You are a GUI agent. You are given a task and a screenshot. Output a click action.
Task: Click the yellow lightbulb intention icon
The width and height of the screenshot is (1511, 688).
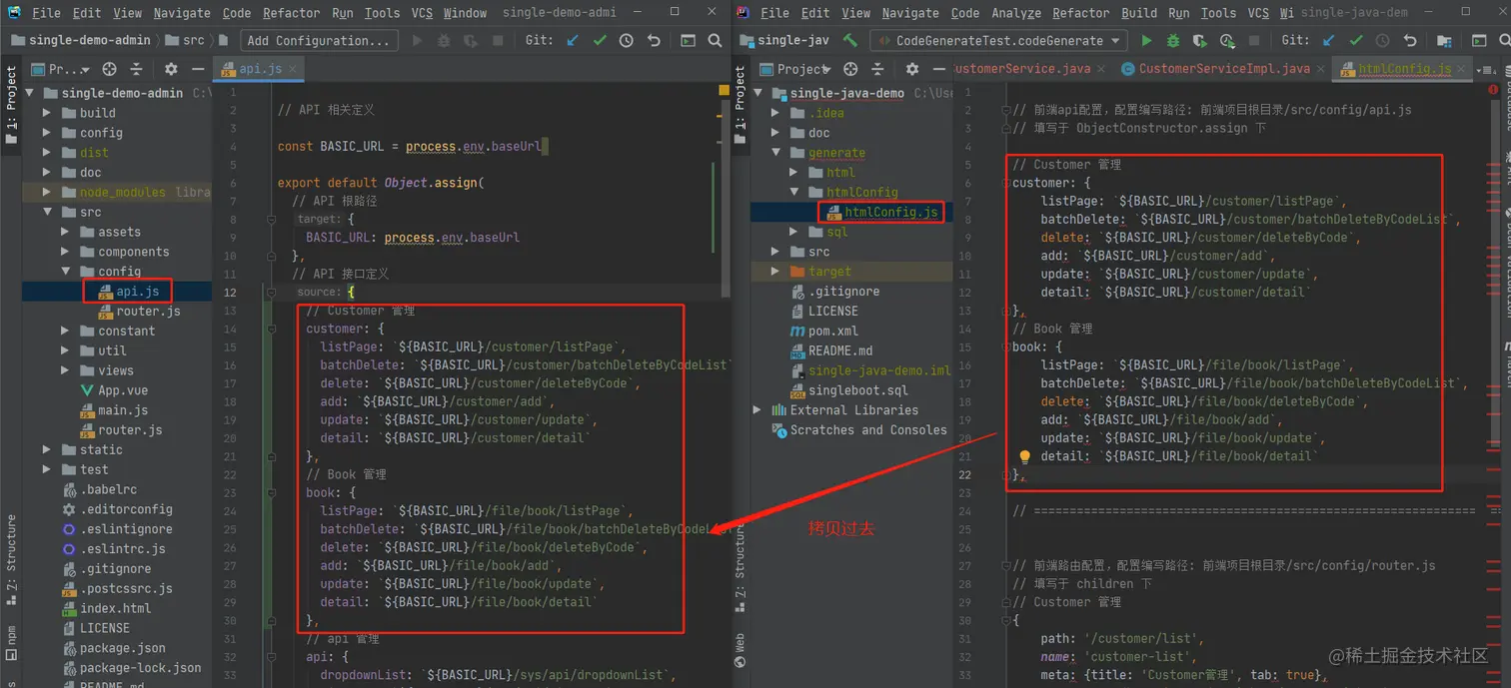click(x=1024, y=457)
